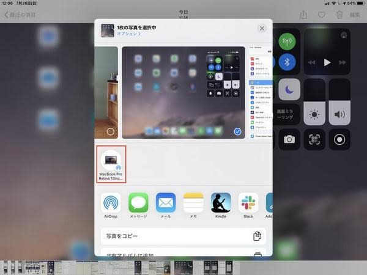Tap the green cellular data toggle in photo
367x275 pixels.
(x=287, y=42)
